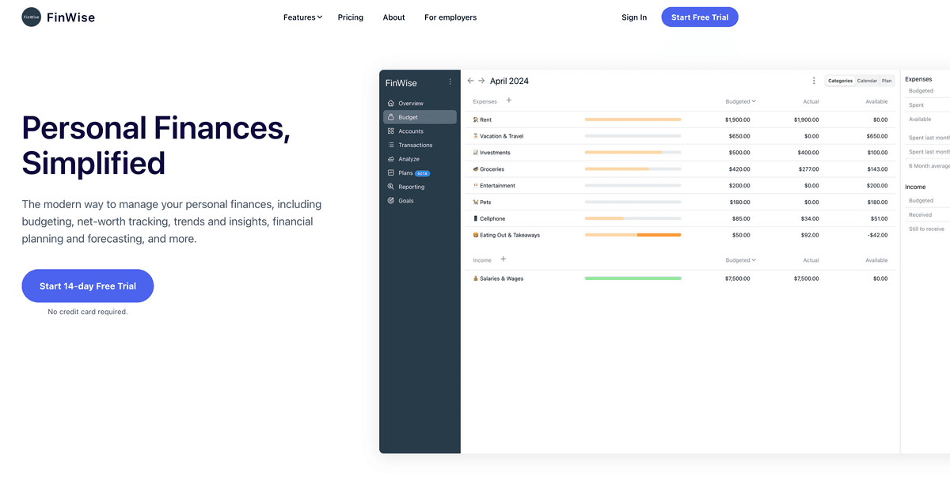Open the Pricing page from navigation

350,17
